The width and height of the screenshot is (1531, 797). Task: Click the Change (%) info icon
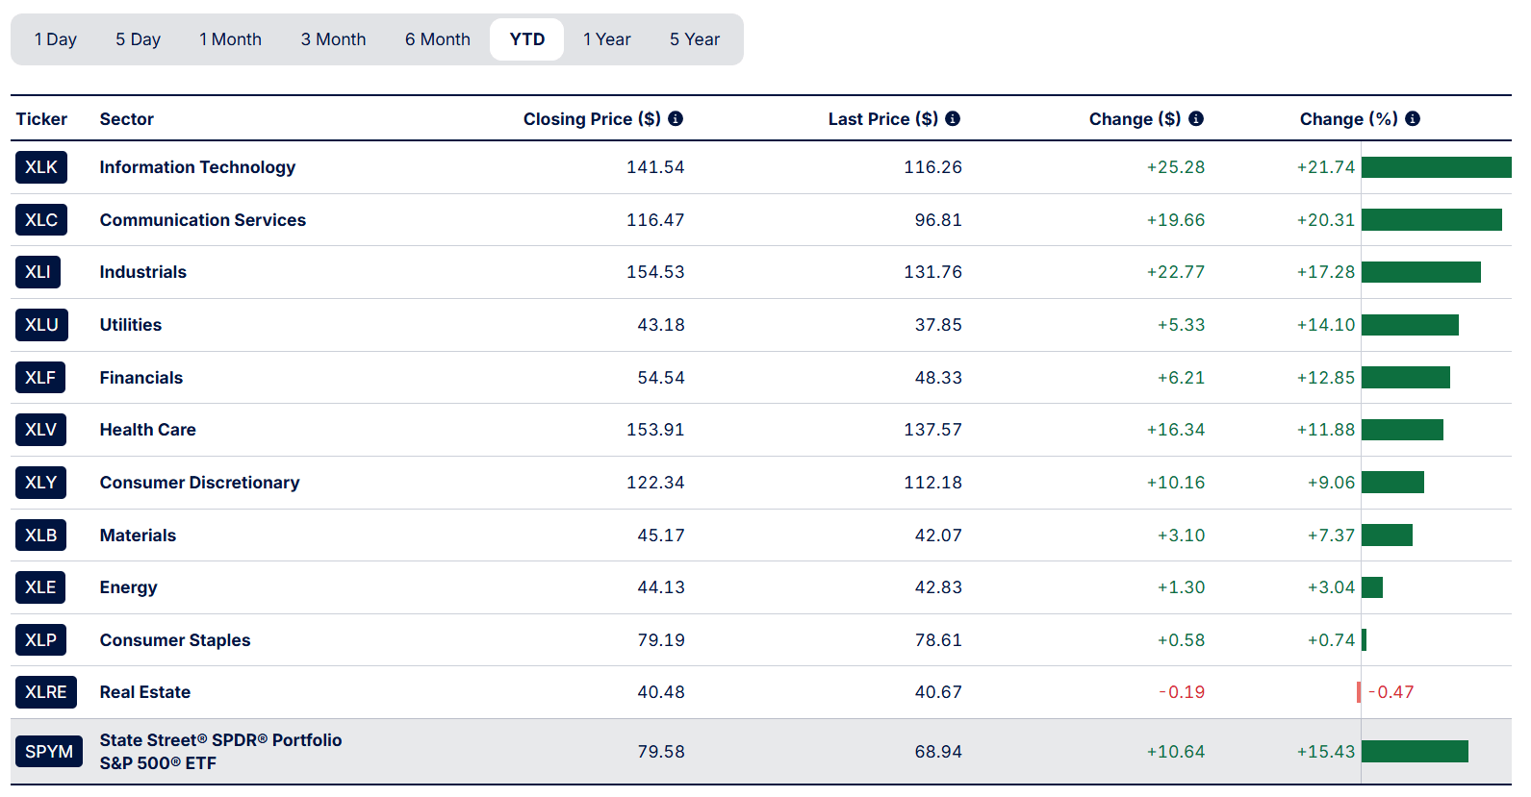pos(1413,118)
